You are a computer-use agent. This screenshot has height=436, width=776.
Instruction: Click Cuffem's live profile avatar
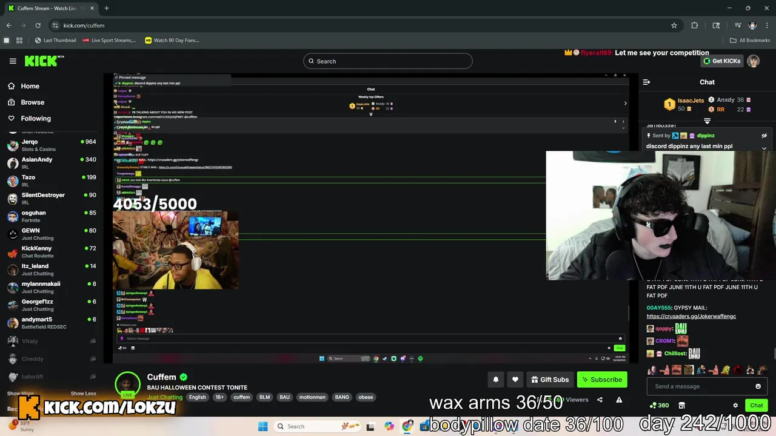[127, 385]
